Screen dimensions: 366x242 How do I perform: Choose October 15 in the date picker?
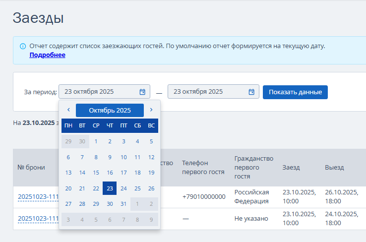click(x=96, y=173)
